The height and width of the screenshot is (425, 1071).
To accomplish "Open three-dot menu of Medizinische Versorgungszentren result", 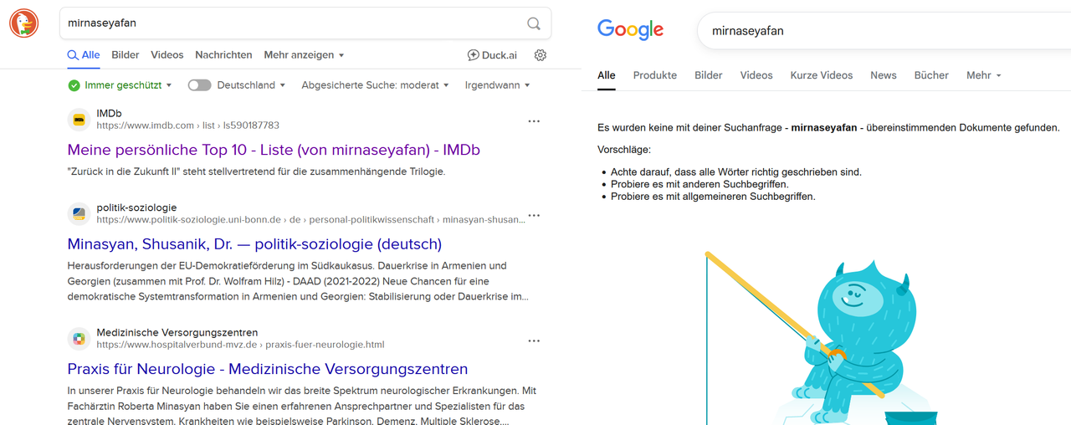I will tap(534, 341).
